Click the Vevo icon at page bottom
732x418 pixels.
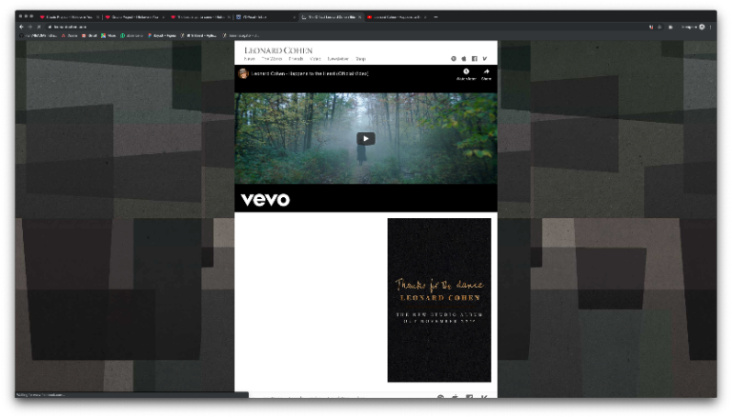[484, 397]
